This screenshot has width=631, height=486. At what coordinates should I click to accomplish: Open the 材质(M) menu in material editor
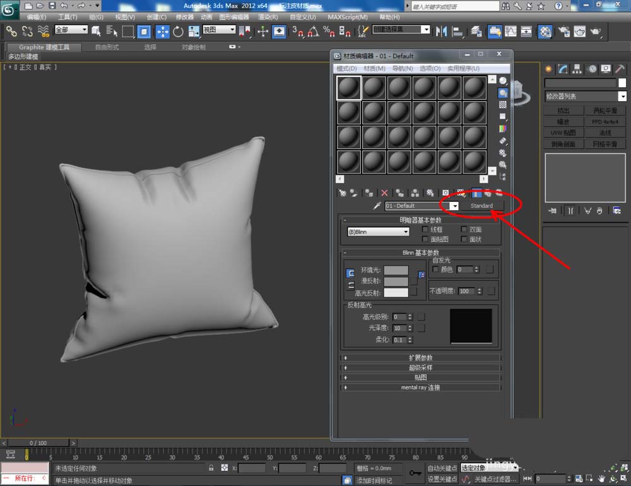point(374,68)
